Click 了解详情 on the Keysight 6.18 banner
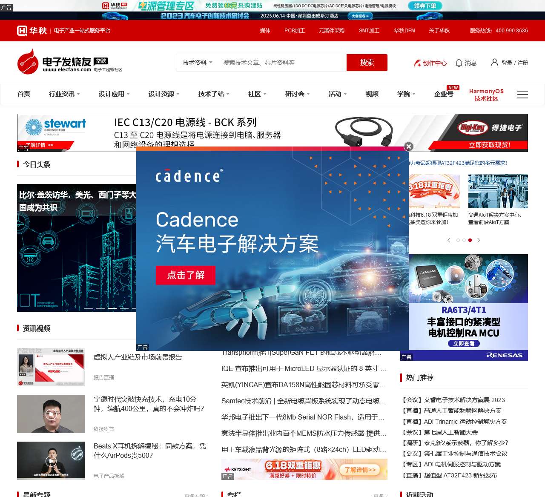Viewport: 545px width, 497px height. click(x=360, y=469)
